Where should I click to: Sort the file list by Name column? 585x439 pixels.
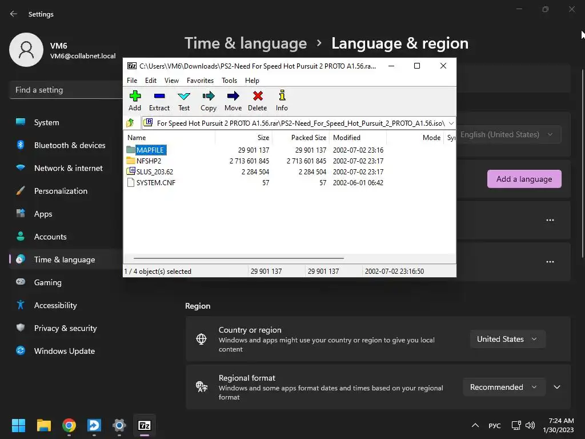pos(170,137)
